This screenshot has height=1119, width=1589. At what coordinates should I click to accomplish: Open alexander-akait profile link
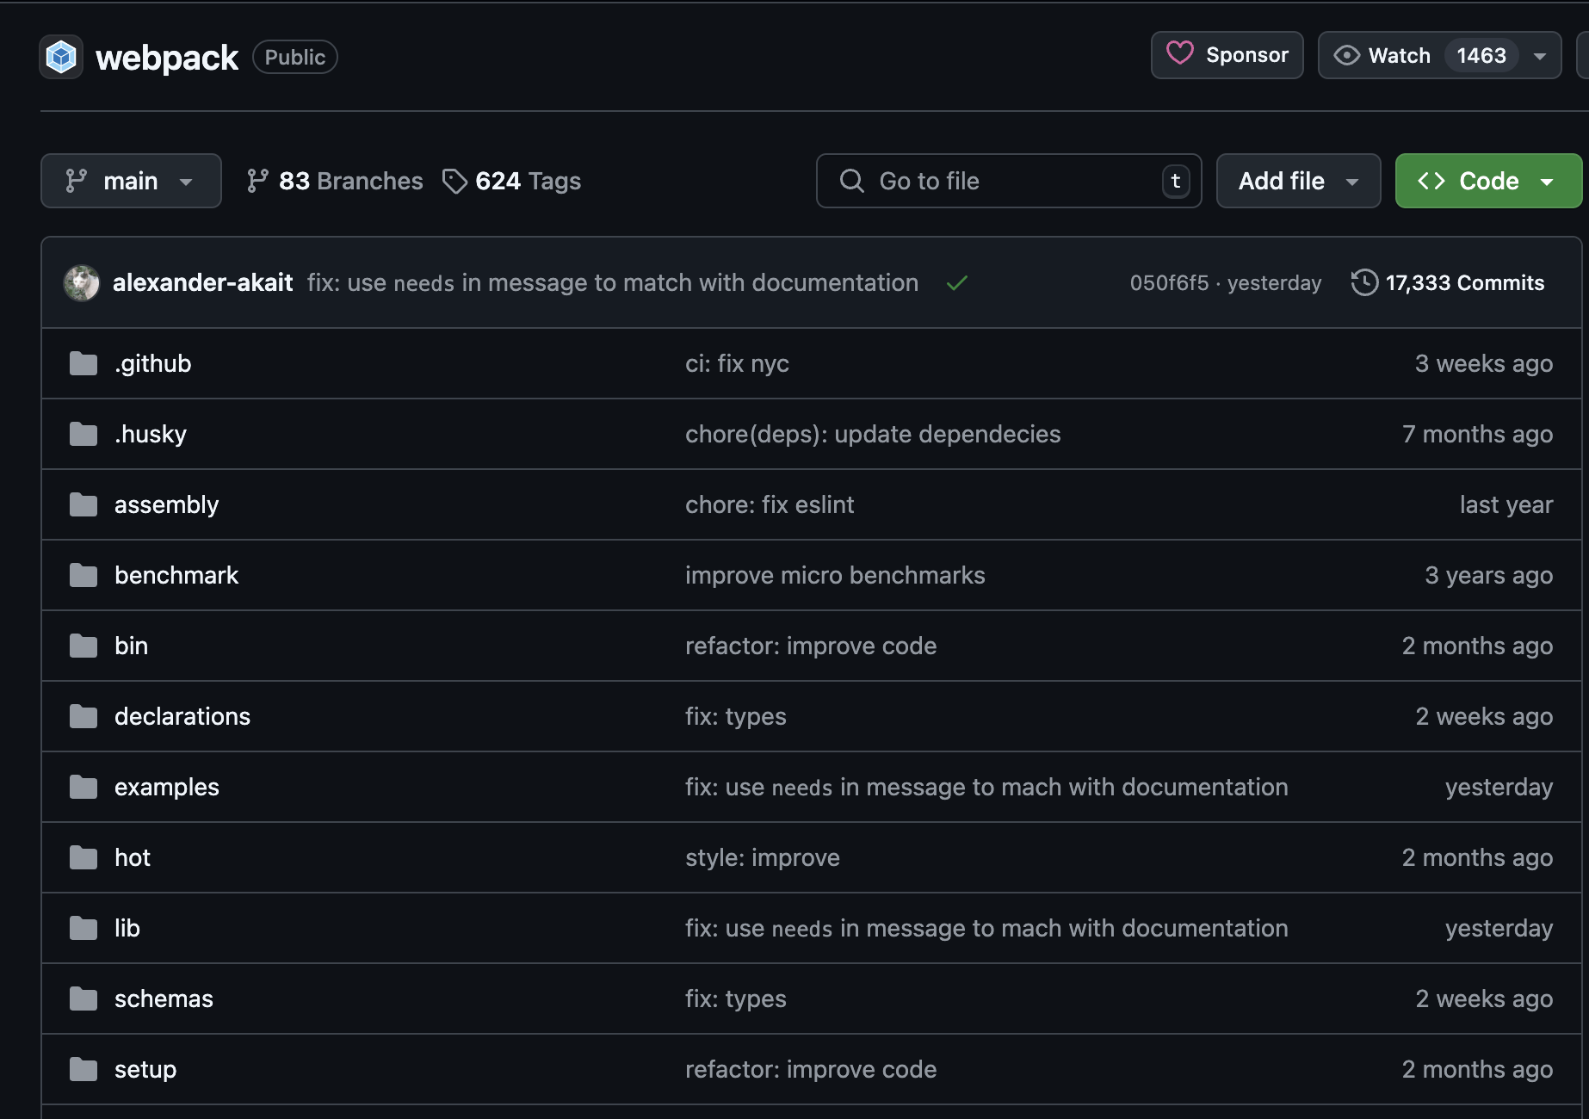tap(203, 282)
